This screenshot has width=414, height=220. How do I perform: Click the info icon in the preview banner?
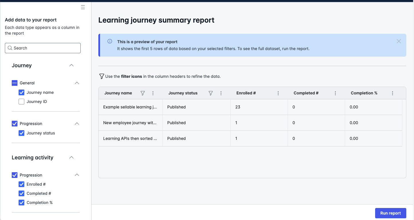(110, 41)
